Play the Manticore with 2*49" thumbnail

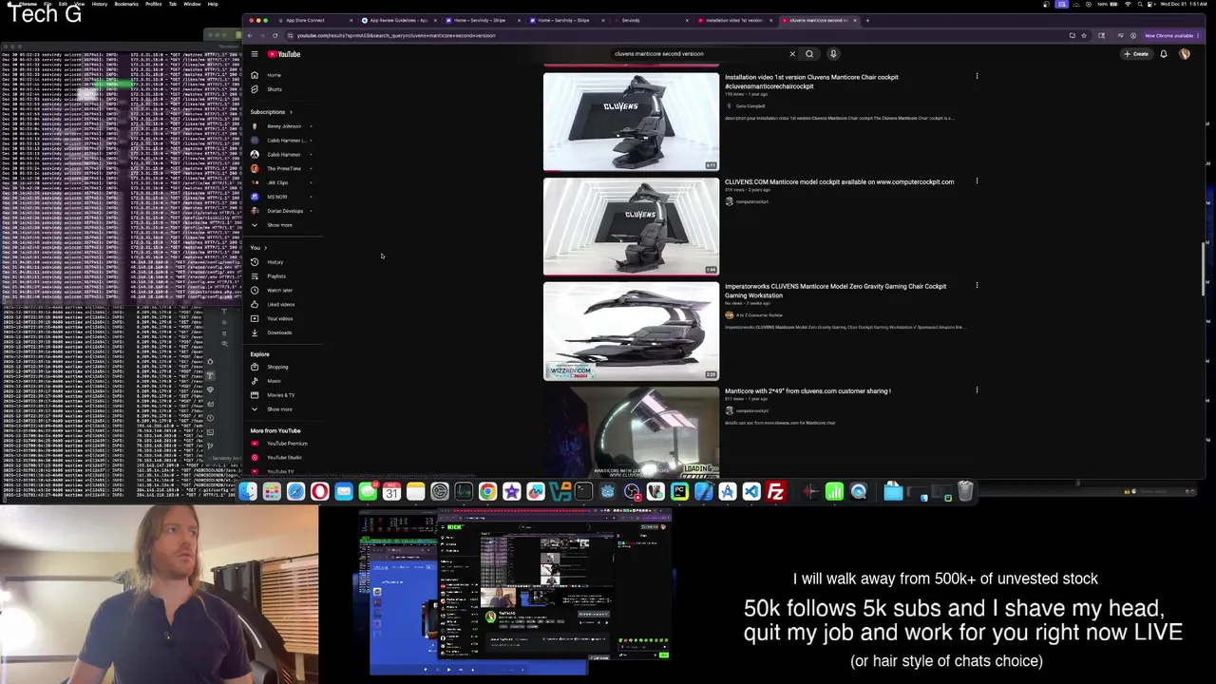(x=631, y=431)
